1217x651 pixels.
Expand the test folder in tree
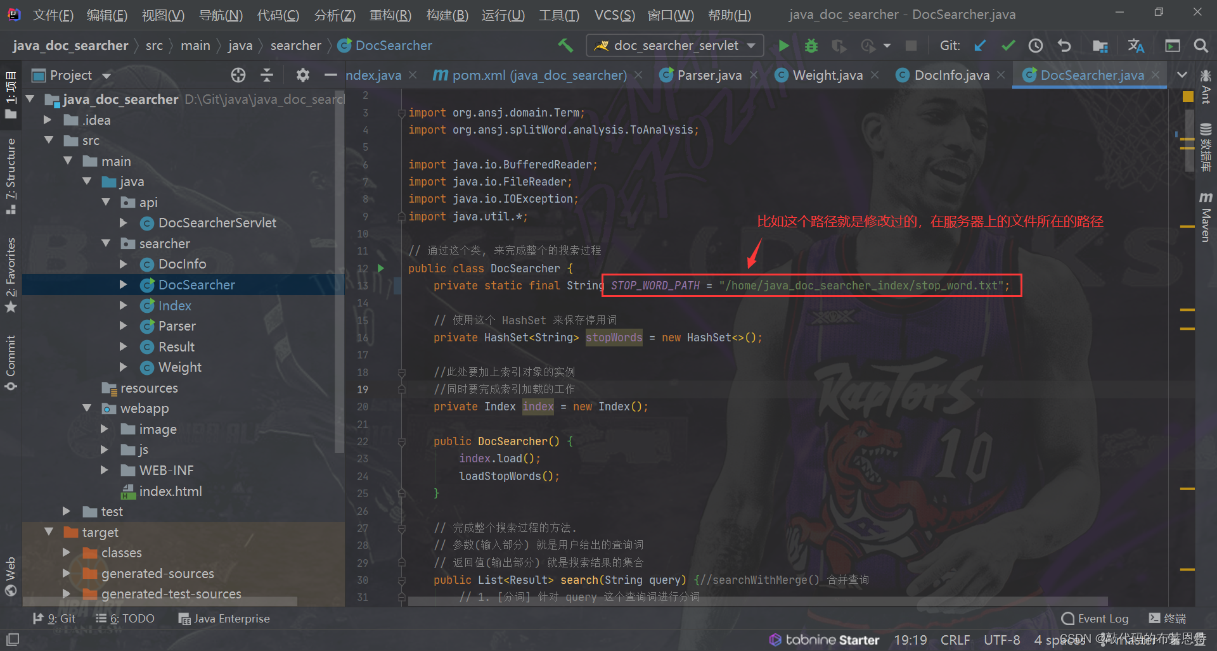click(x=67, y=511)
